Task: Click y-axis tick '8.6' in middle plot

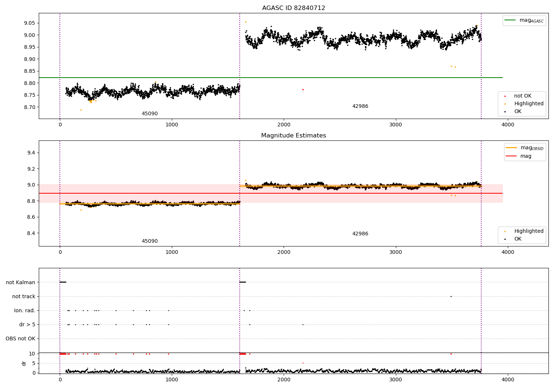Action: tap(31, 217)
